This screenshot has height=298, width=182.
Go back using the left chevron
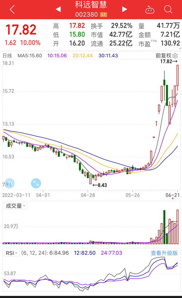point(12,9)
